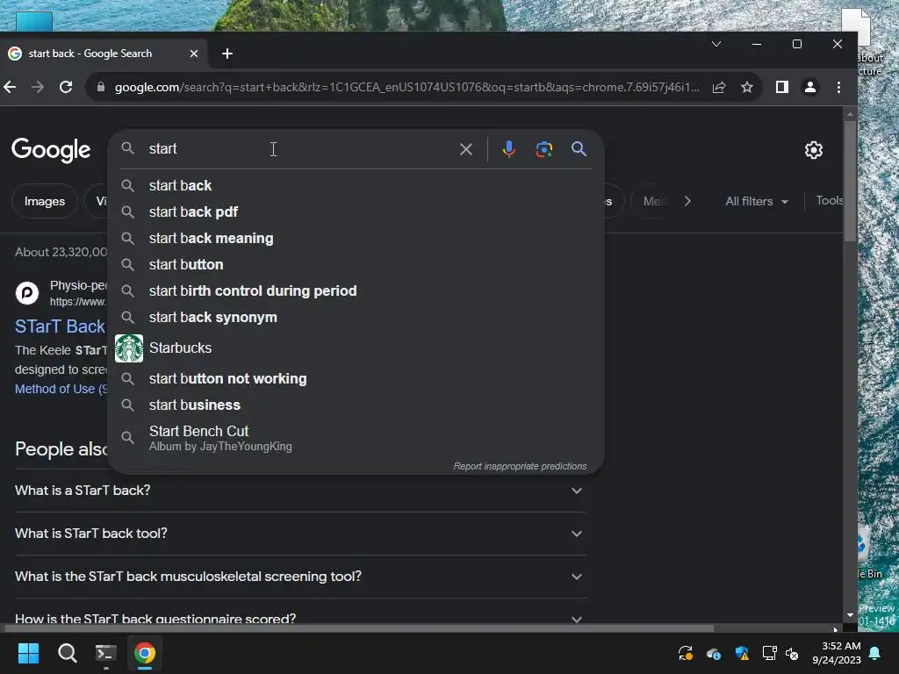The height and width of the screenshot is (674, 899).
Task: Open the cloud info tray icon
Action: tap(714, 653)
